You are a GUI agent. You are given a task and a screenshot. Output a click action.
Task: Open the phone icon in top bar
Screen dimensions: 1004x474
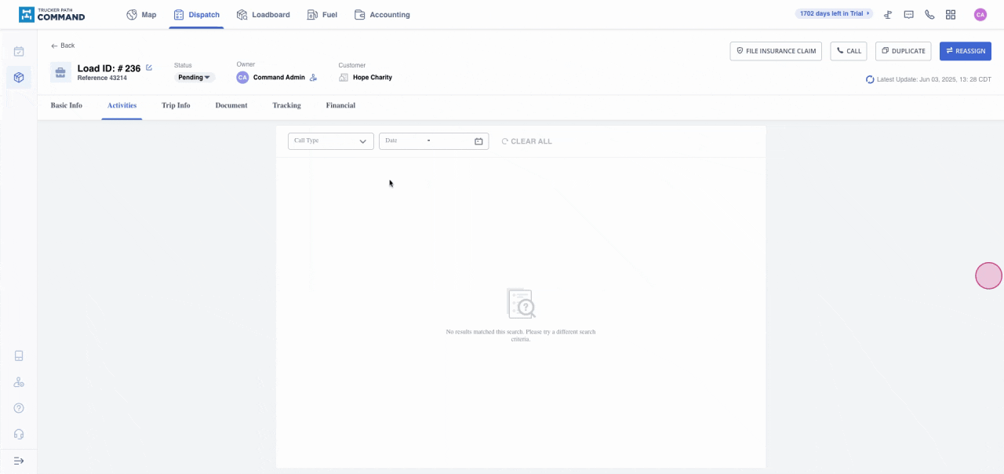pyautogui.click(x=929, y=15)
